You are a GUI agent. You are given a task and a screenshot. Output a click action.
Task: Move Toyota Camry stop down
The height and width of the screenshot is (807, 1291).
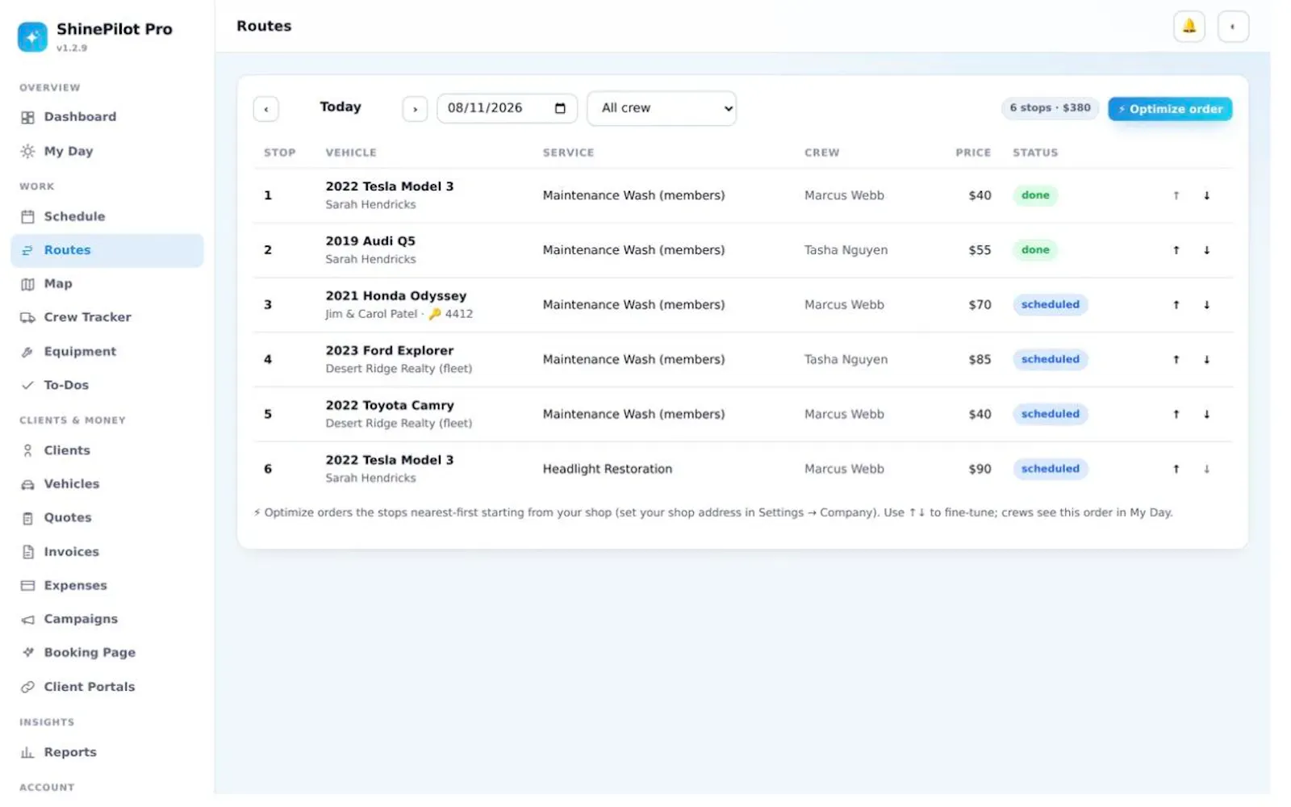point(1206,415)
